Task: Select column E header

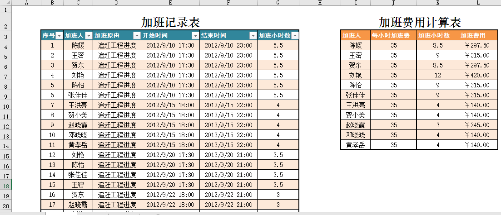Action: coord(170,3)
